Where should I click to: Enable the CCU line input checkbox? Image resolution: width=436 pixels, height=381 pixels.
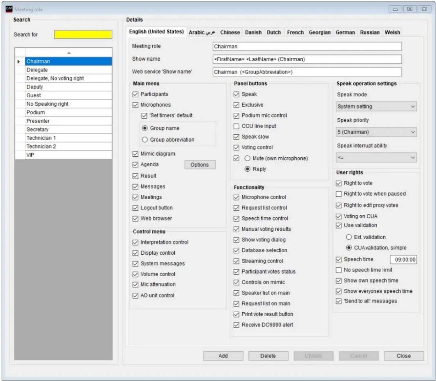[x=236, y=126]
